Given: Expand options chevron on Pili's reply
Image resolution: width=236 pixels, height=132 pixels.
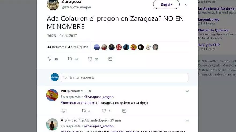Looking at the screenshot, I should (187, 91).
